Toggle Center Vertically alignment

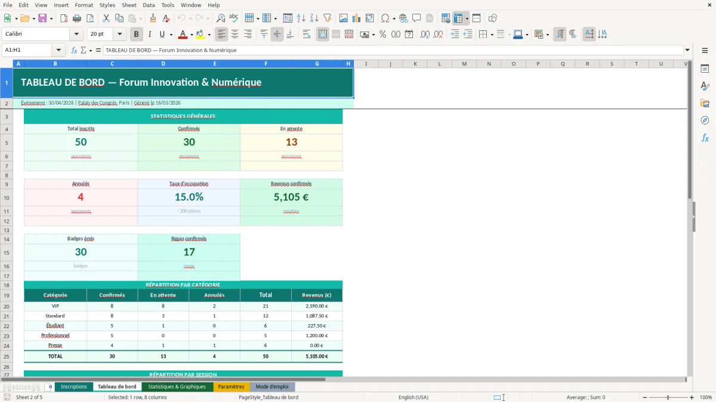[x=277, y=35]
